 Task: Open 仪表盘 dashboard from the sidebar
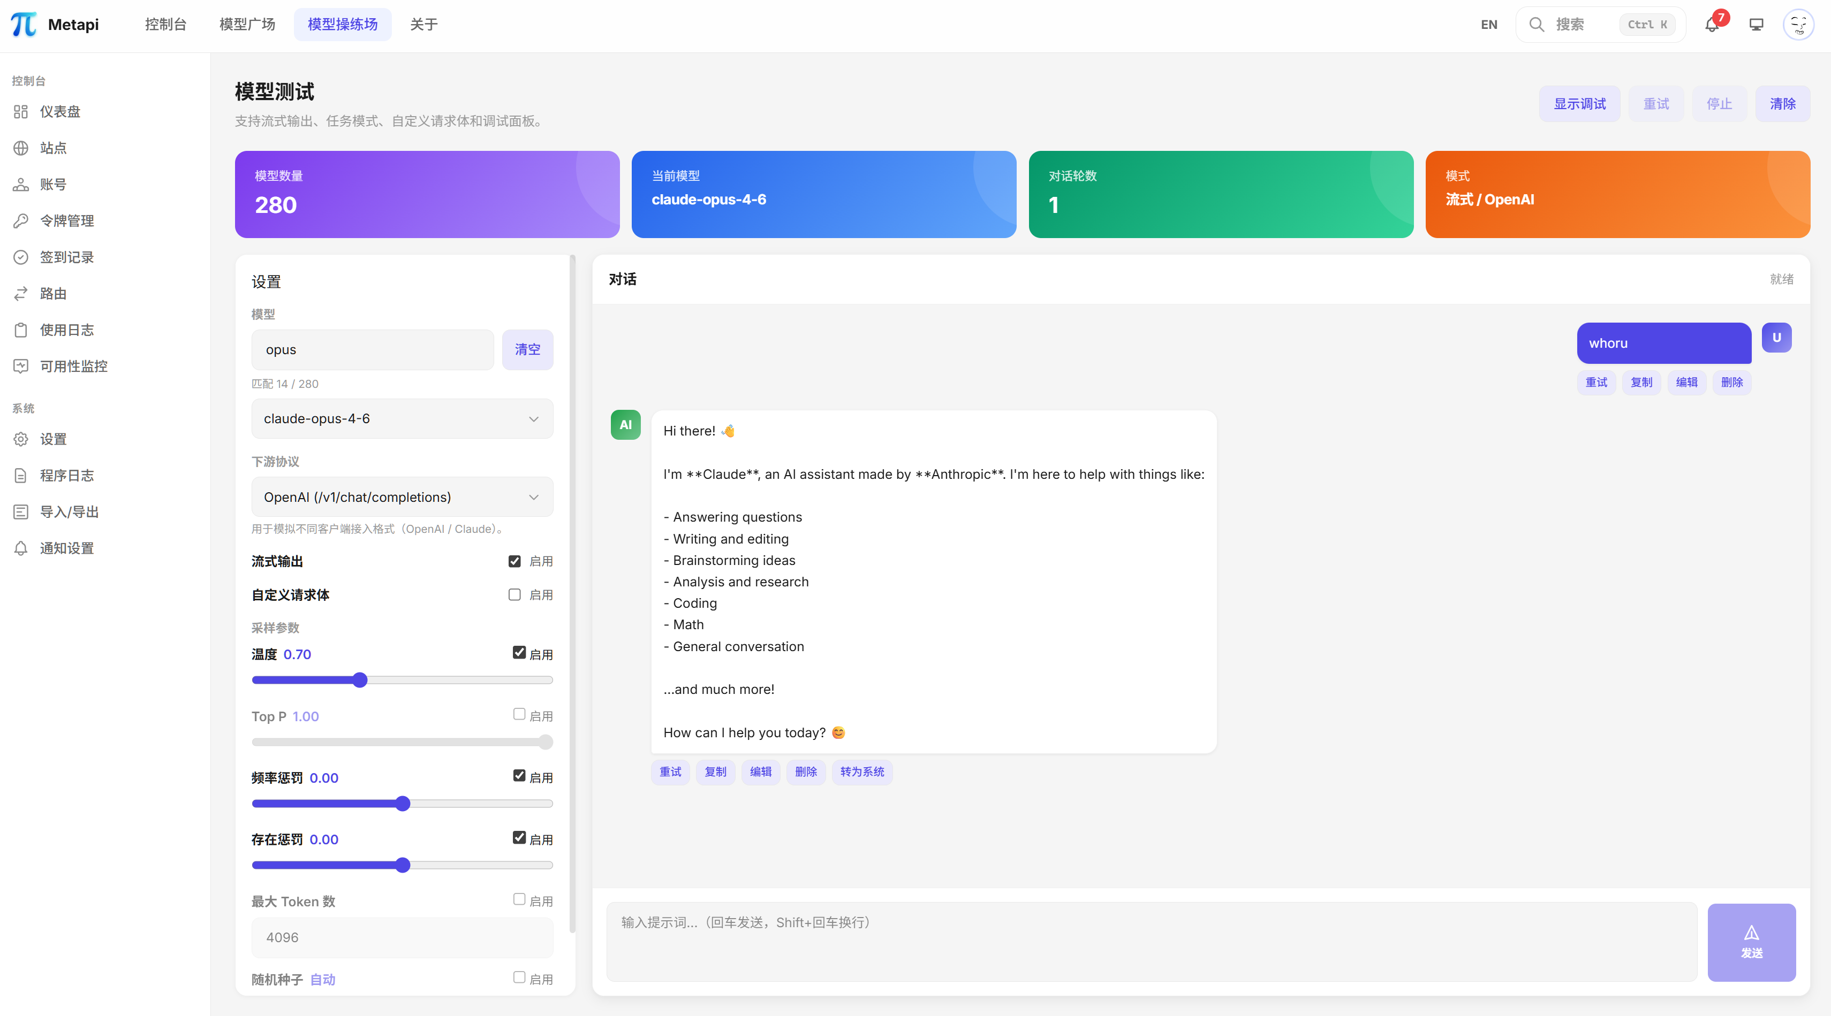pos(60,111)
